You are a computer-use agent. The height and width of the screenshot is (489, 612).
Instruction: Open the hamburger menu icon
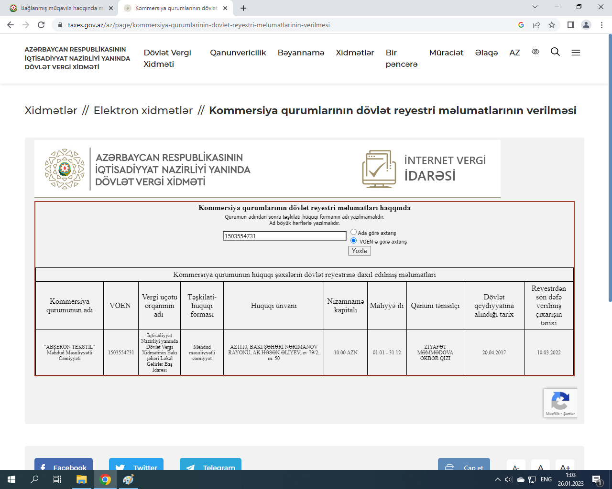[576, 53]
